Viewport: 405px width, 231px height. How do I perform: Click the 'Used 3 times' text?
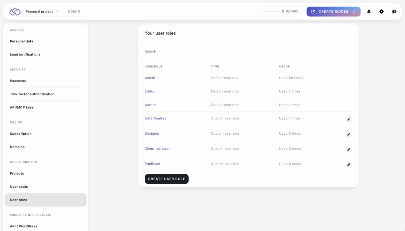click(290, 149)
